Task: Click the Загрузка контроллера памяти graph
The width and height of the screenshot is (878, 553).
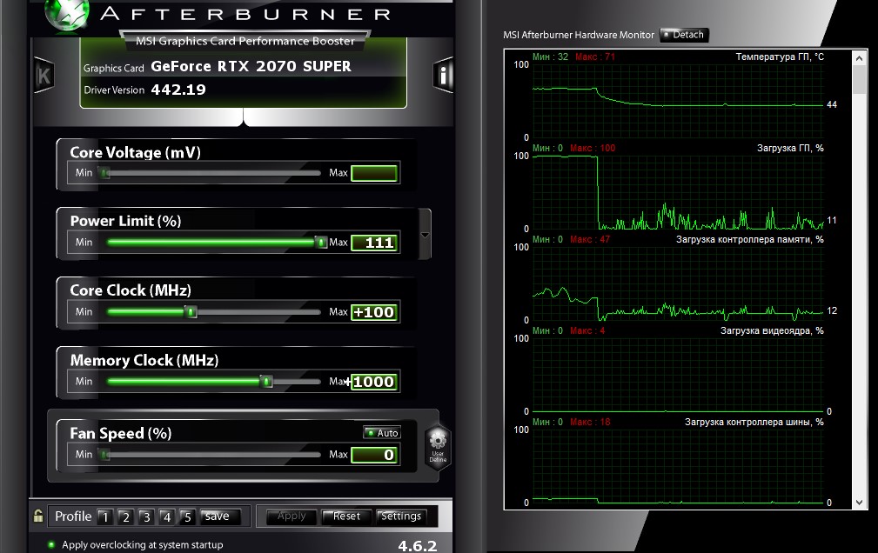Action: [x=678, y=283]
